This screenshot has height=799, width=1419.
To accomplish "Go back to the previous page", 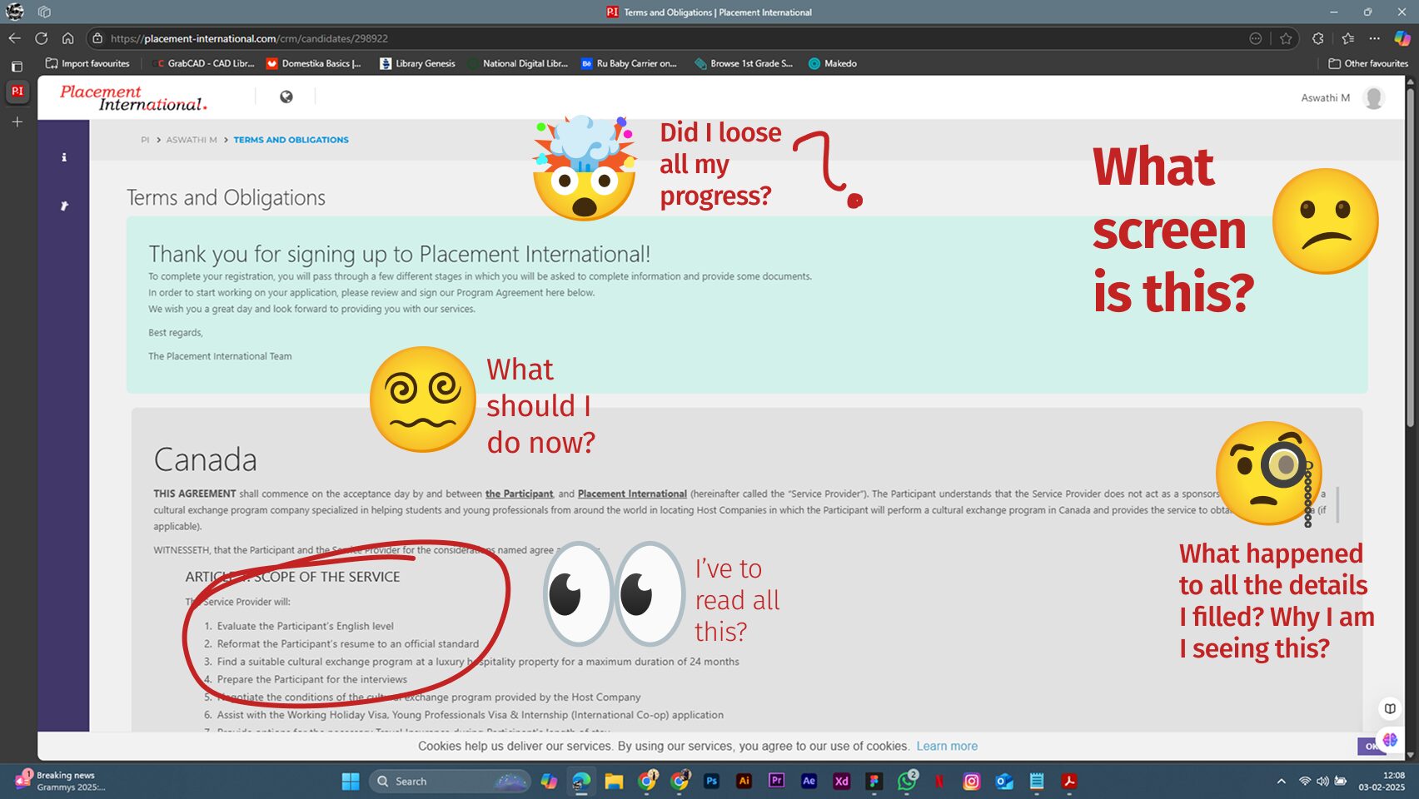I will pyautogui.click(x=14, y=38).
